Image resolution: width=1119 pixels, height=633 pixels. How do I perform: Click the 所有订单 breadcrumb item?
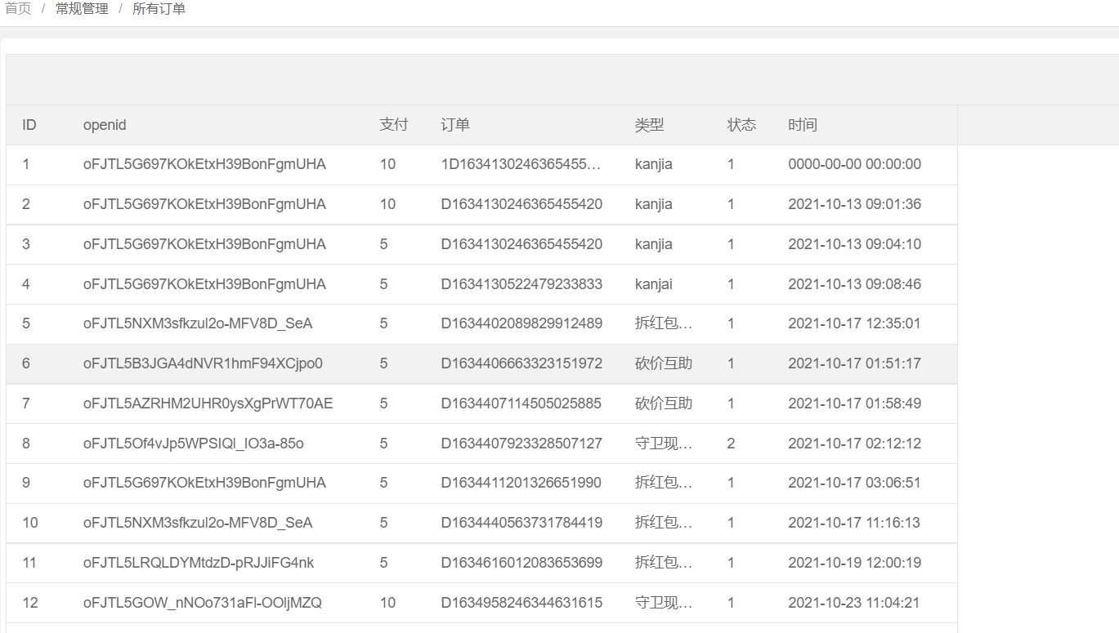tap(159, 9)
